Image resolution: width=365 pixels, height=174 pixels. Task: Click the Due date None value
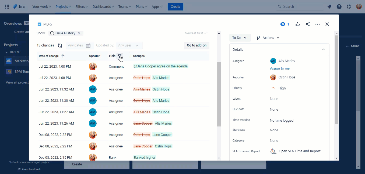click(x=274, y=110)
